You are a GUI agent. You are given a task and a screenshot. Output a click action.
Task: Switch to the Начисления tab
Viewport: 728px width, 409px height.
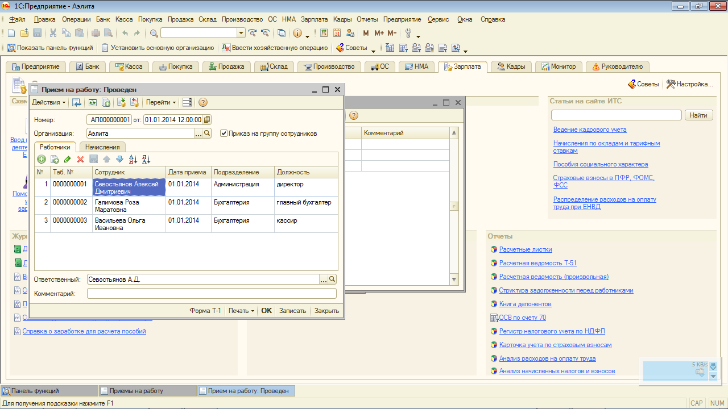[x=102, y=147]
